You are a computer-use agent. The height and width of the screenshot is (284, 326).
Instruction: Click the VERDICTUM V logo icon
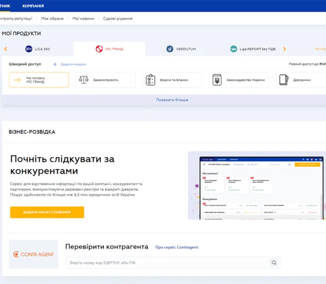coord(170,49)
